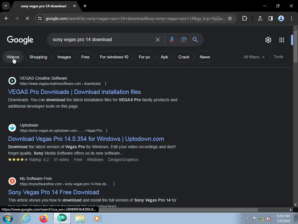Open the Extensions puzzle icon
The width and height of the screenshot is (298, 224).
click(244, 18)
